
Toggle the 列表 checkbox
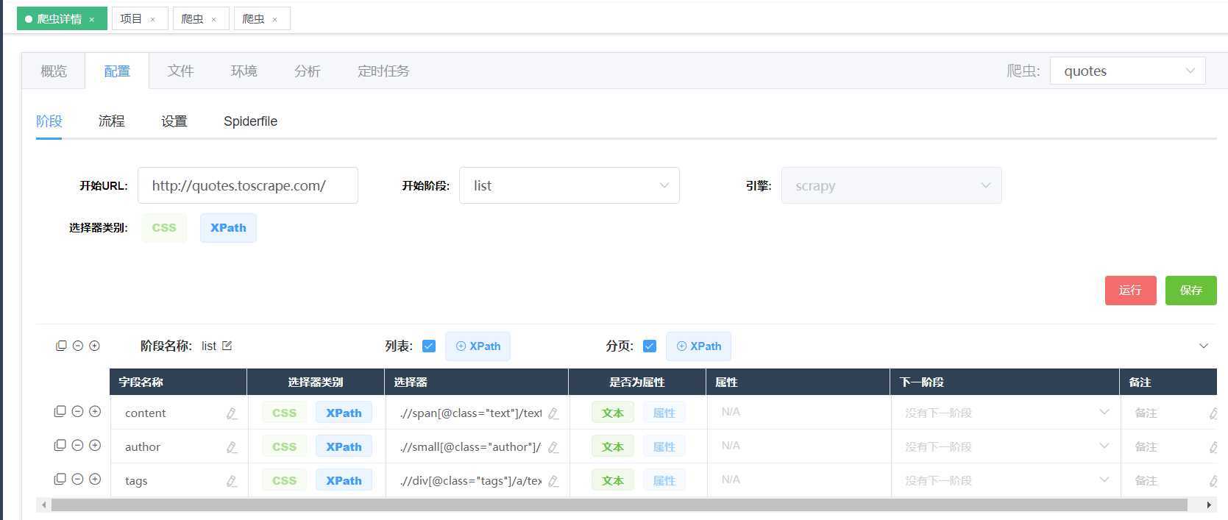(429, 346)
